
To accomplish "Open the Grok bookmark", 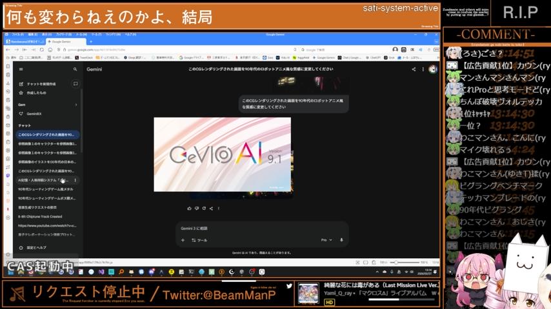I will 388,57.
